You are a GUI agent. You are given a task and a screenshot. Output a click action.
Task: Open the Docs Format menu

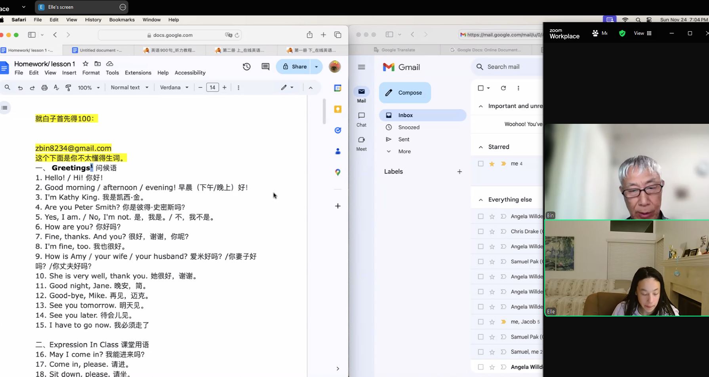click(x=91, y=73)
